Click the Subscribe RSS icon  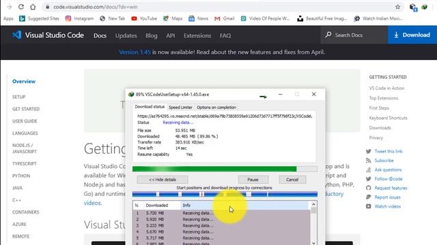[369, 161]
